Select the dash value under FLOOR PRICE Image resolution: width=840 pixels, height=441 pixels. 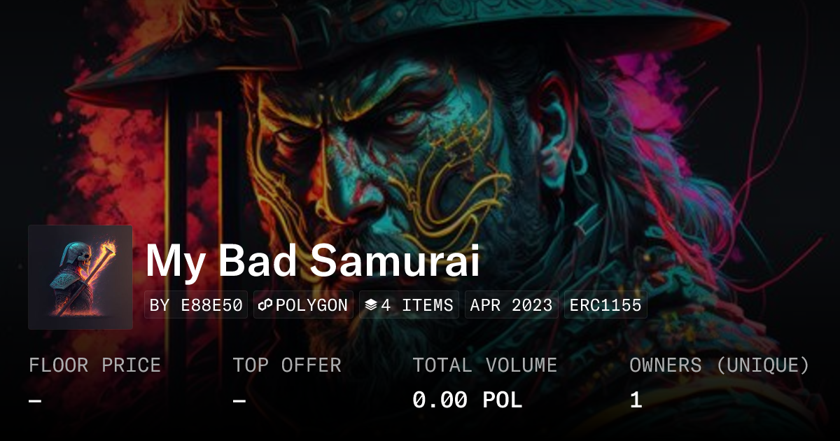[35, 401]
